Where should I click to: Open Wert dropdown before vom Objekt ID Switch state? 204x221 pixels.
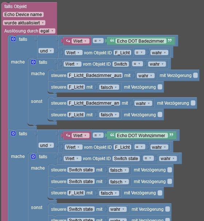coord(72,159)
